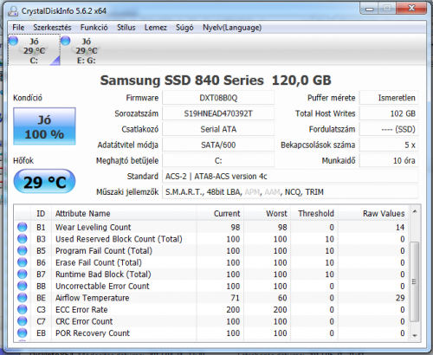Click the Wear Leveling Count status orb
The image size is (433, 355).
[x=23, y=227]
